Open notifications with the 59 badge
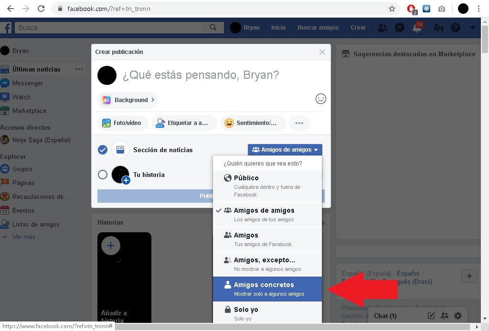 417,28
